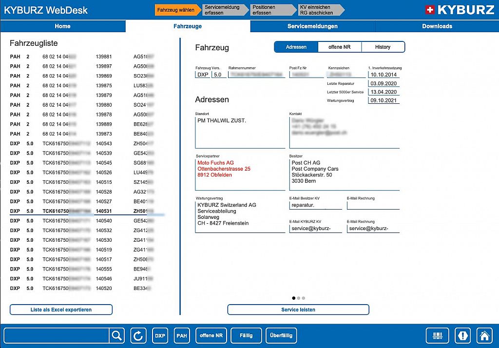Click inside the search input field
Viewport: 499px width, 348px height.
coord(56,335)
